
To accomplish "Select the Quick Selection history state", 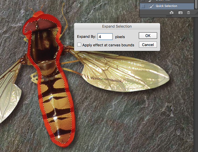I will (167, 6).
